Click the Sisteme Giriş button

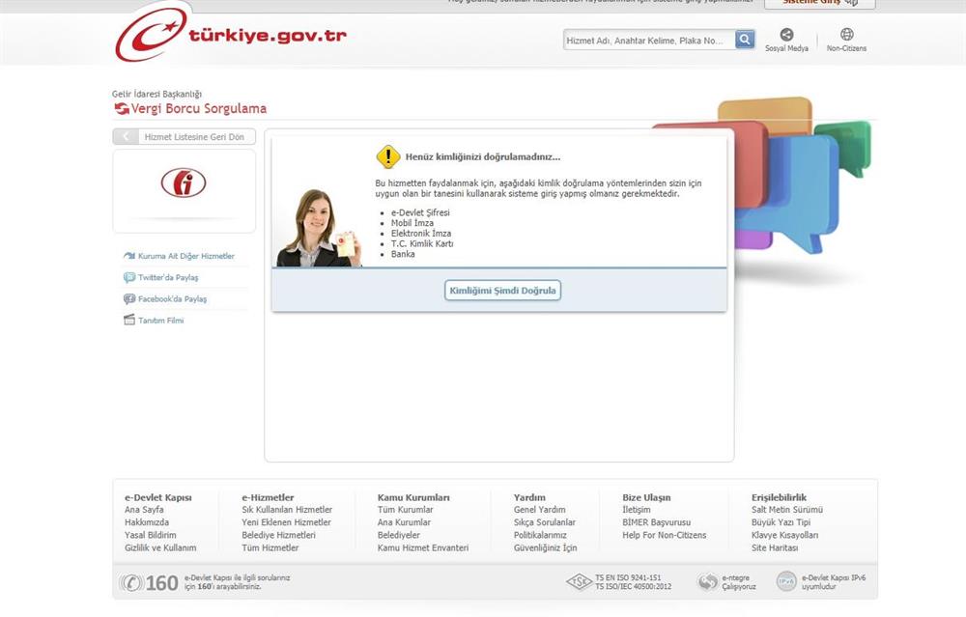(x=820, y=3)
